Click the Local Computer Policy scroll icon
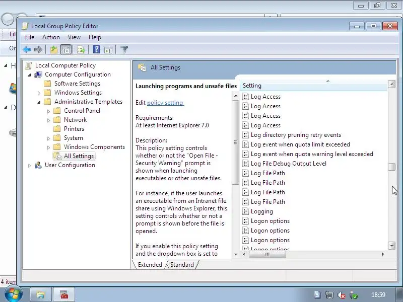The height and width of the screenshot is (302, 403). (29, 65)
